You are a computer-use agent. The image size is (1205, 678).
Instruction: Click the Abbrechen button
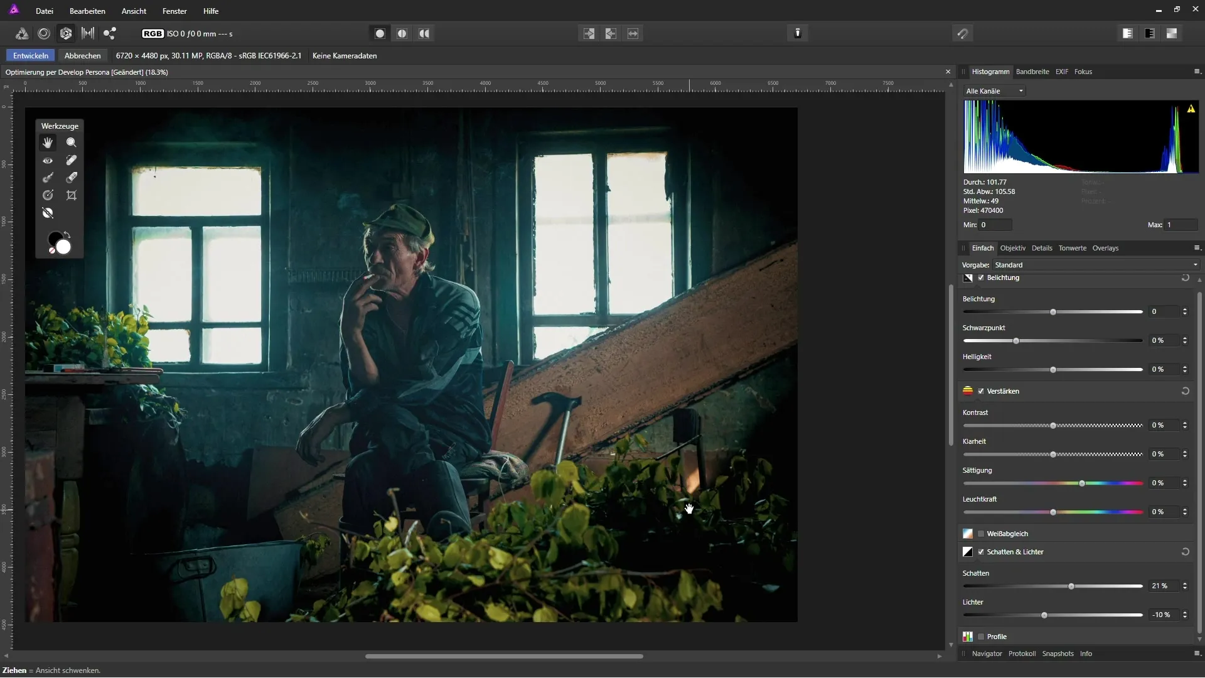click(82, 56)
